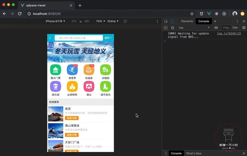Click the orange extension icon by profile
This screenshot has width=247, height=156.
[x=242, y=14]
